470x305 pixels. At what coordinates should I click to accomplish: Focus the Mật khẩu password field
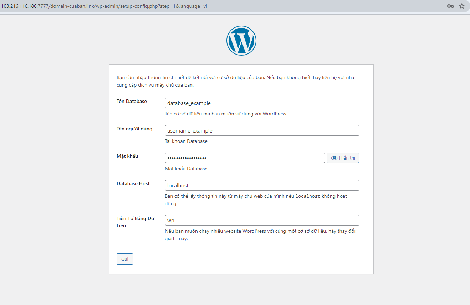[x=245, y=158]
